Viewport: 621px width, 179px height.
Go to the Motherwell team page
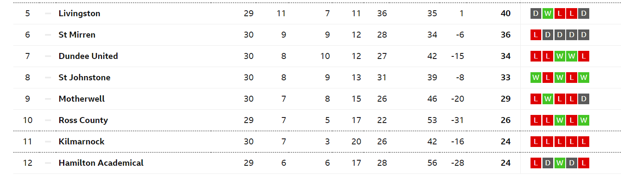(81, 99)
